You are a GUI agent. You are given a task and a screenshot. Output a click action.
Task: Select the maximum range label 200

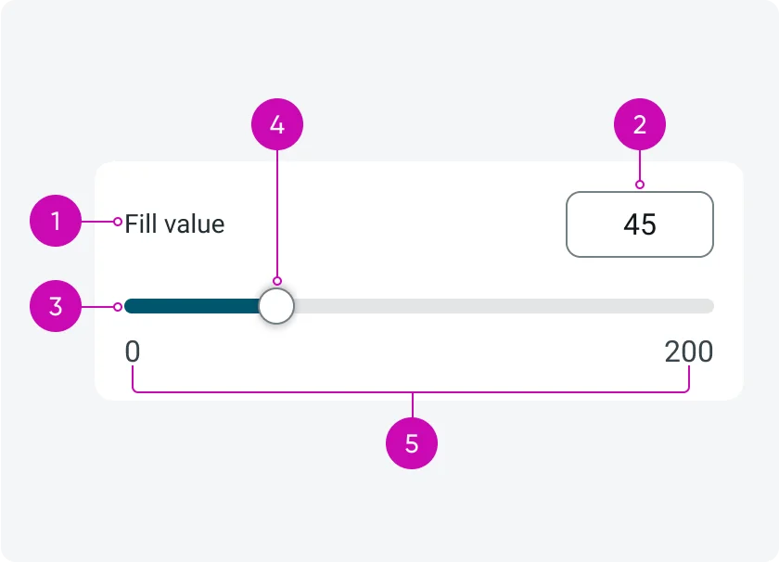click(689, 352)
